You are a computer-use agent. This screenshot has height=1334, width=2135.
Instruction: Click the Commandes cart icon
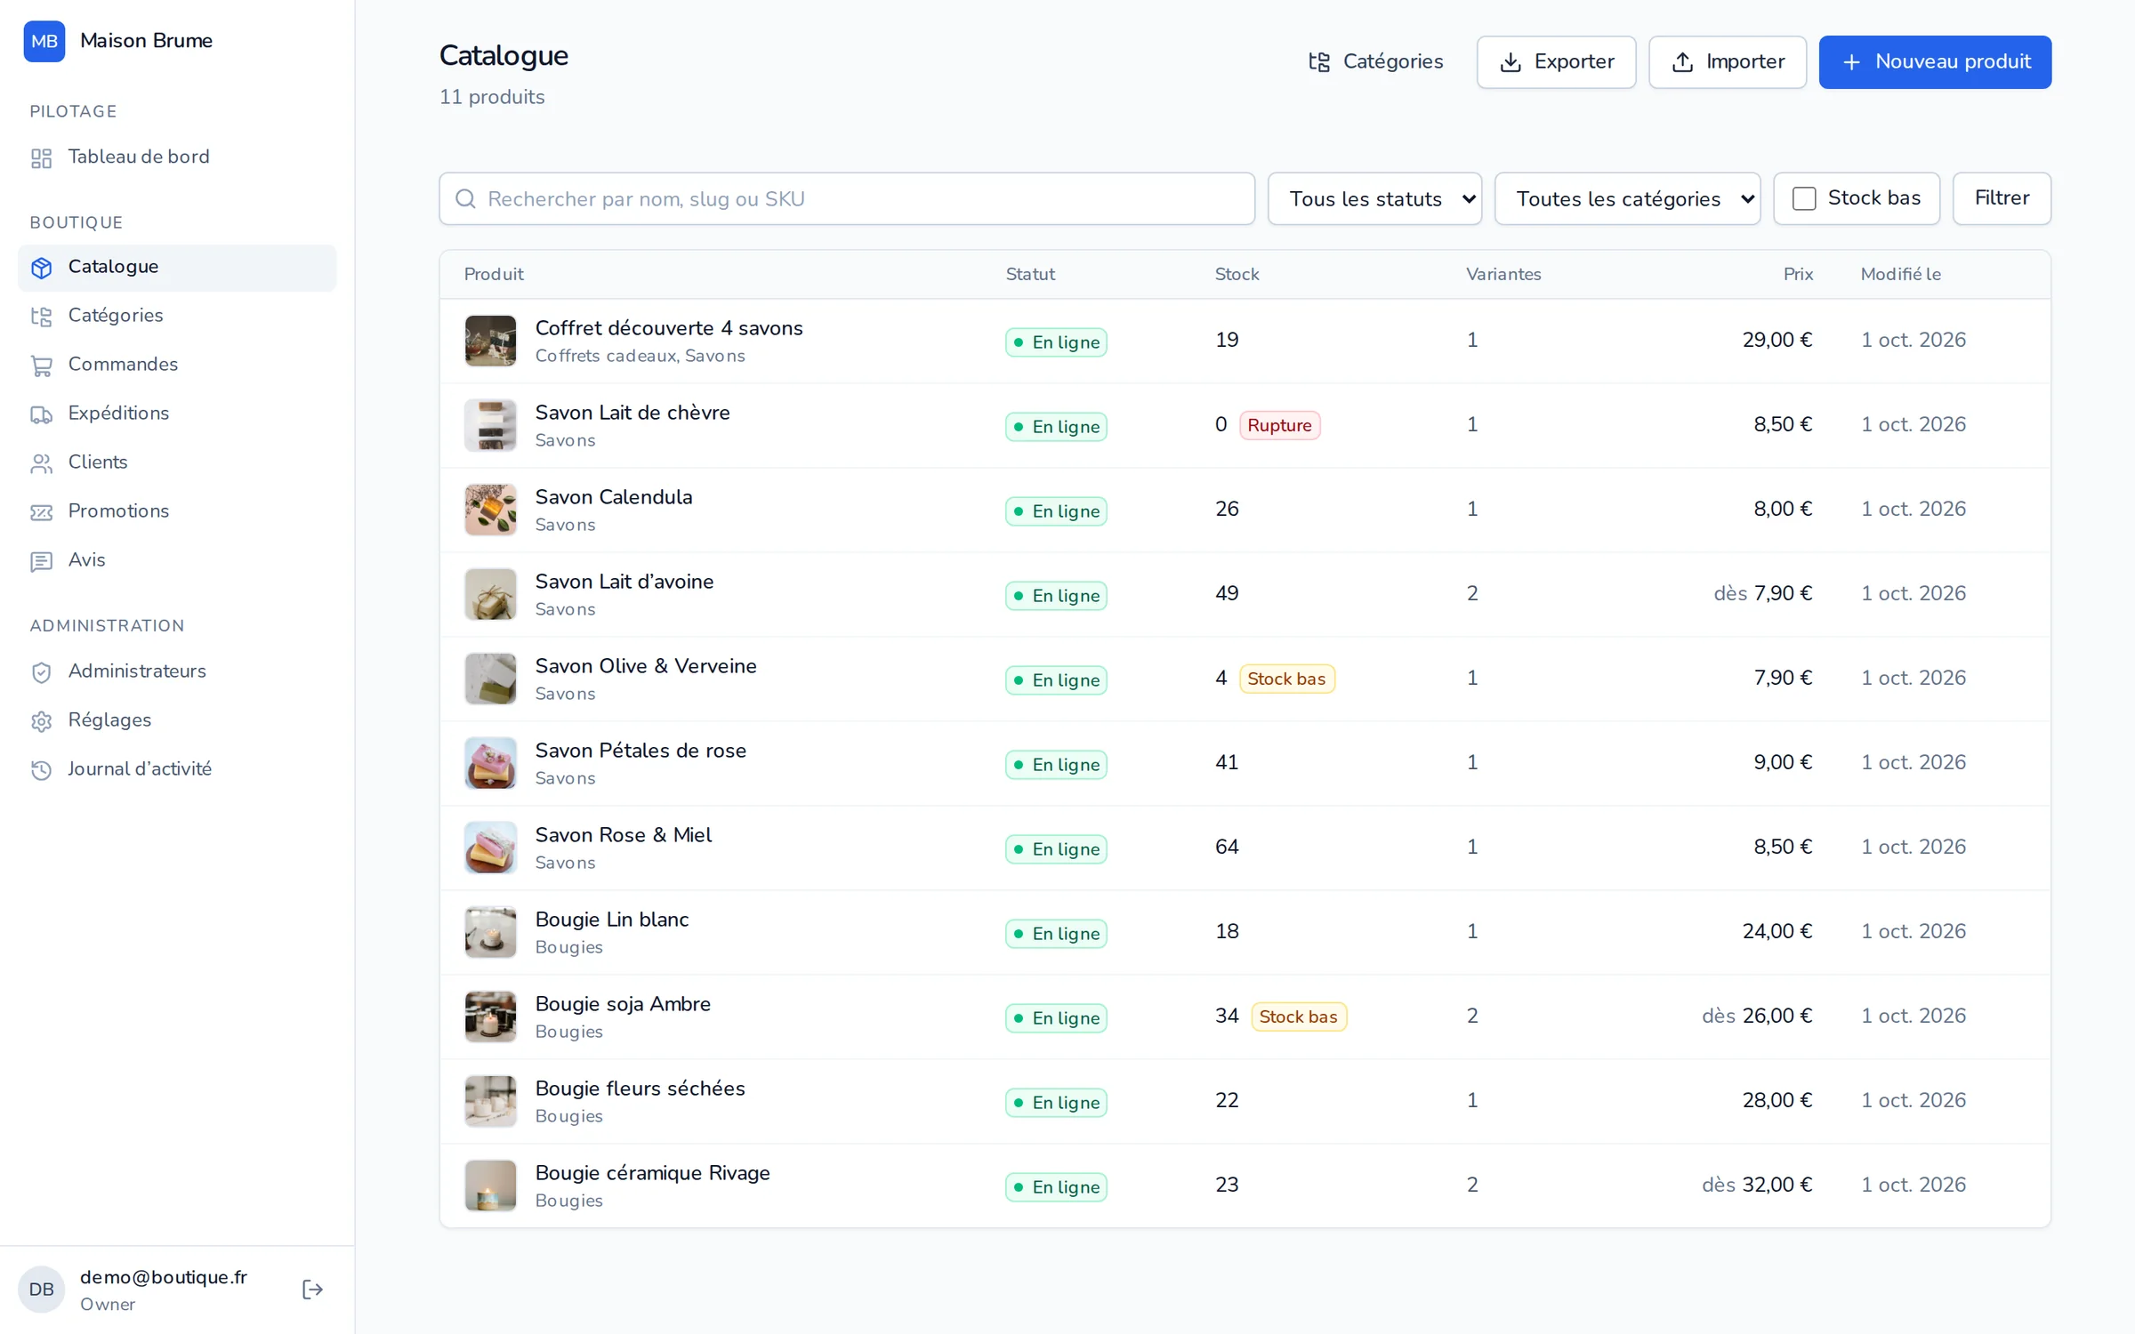coord(42,366)
